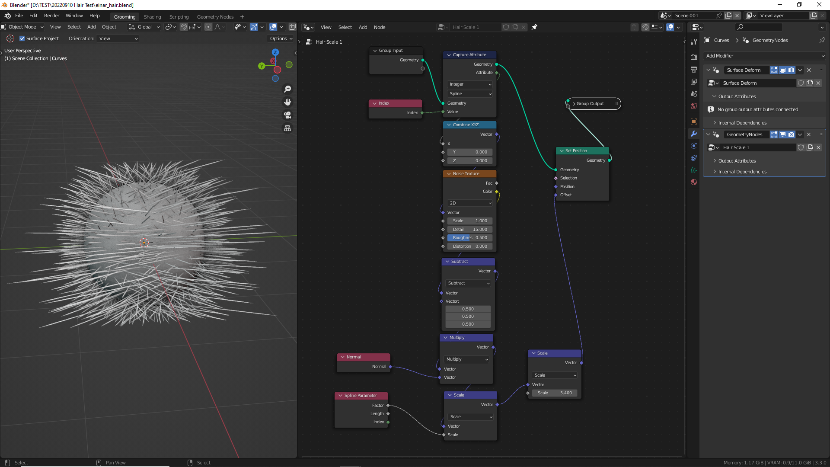Open Global transform orientation dropdown
The image size is (830, 467).
pyautogui.click(x=144, y=27)
